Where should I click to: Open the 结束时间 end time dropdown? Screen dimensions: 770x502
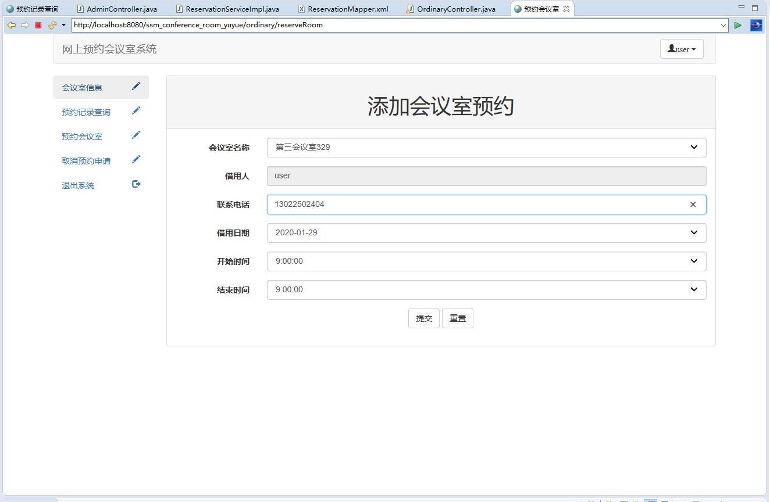pos(693,289)
